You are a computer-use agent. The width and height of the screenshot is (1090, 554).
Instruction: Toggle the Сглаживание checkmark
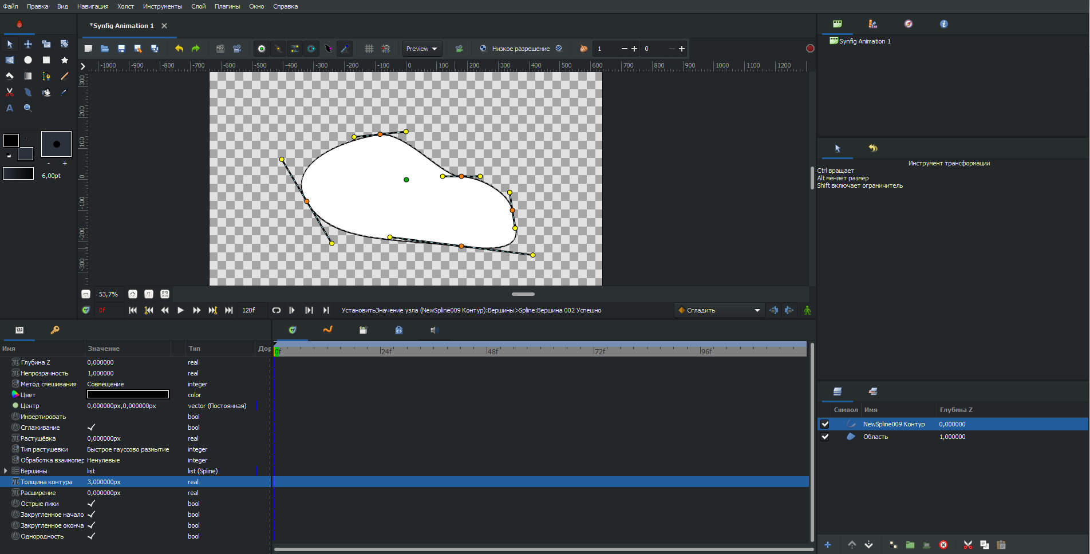(91, 428)
